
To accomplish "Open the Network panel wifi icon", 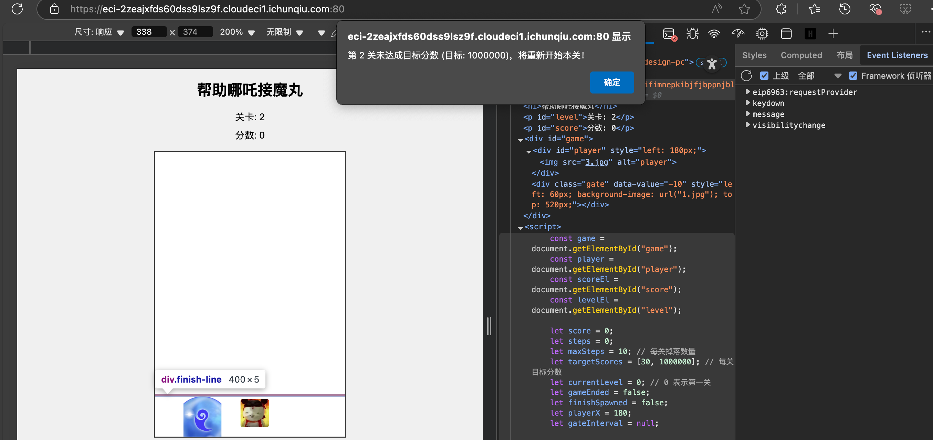I will [x=714, y=34].
